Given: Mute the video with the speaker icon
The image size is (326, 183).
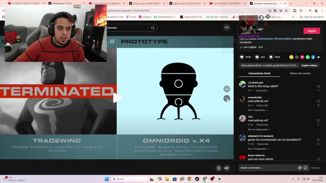Looking at the screenshot, I should click(x=227, y=168).
